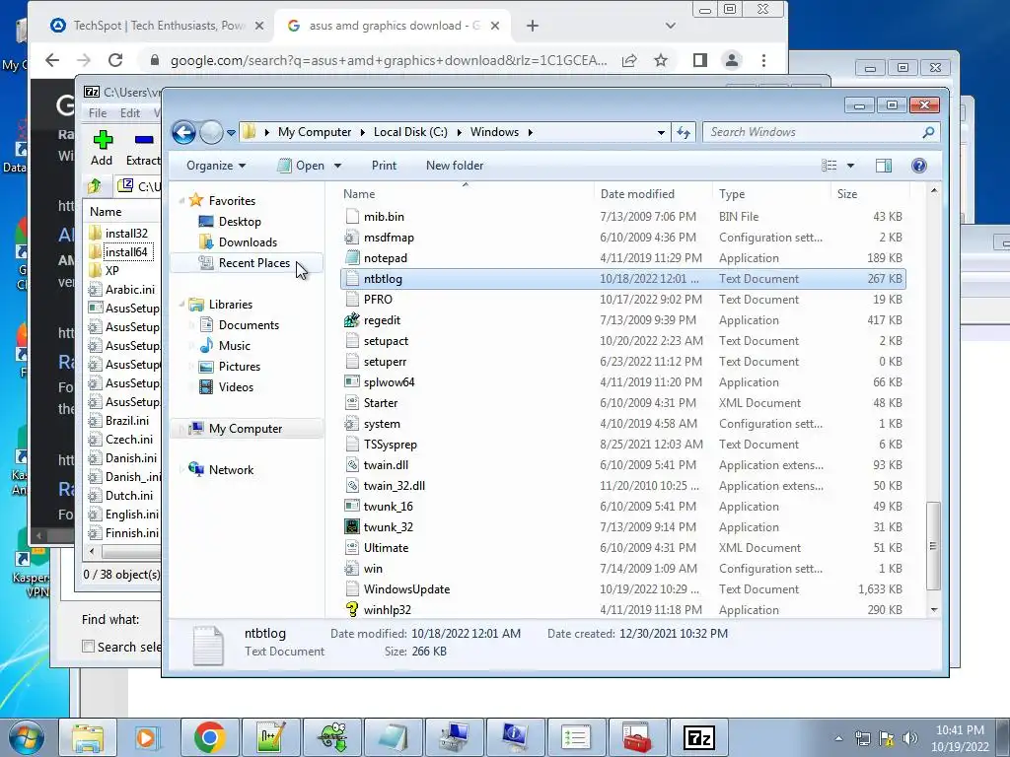The height and width of the screenshot is (757, 1010).
Task: Click the My Computer breadcrumb
Action: click(x=315, y=132)
